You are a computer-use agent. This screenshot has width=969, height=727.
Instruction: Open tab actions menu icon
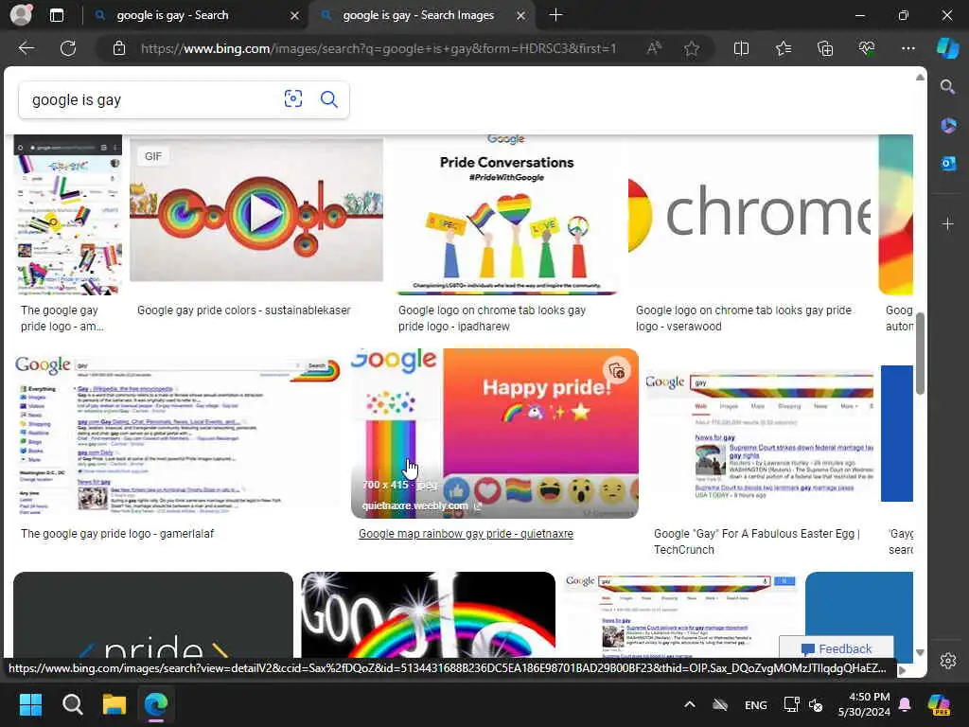(56, 15)
